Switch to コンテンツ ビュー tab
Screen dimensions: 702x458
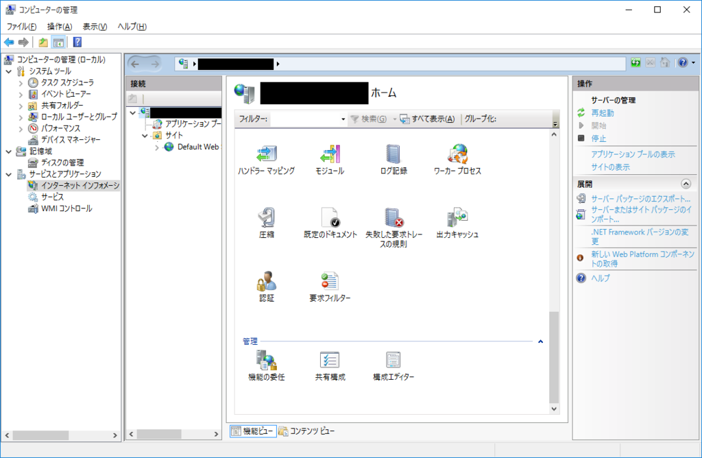306,431
